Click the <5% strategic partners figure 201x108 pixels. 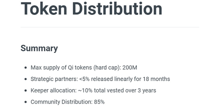click(84, 79)
